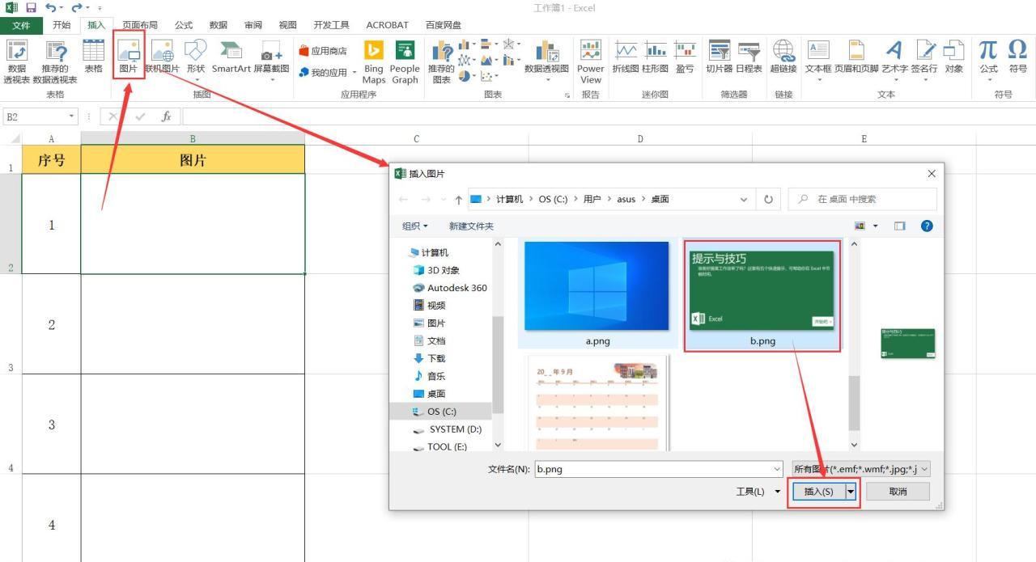Click the 图片 picture insert icon
Image resolution: width=1036 pixels, height=562 pixels.
129,57
